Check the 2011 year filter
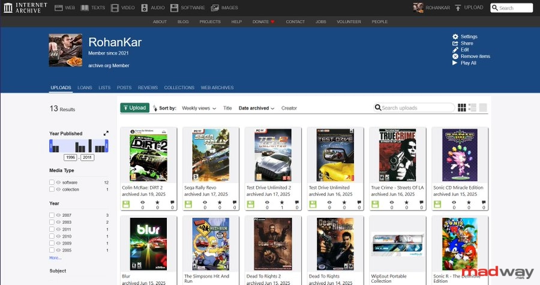 point(52,229)
